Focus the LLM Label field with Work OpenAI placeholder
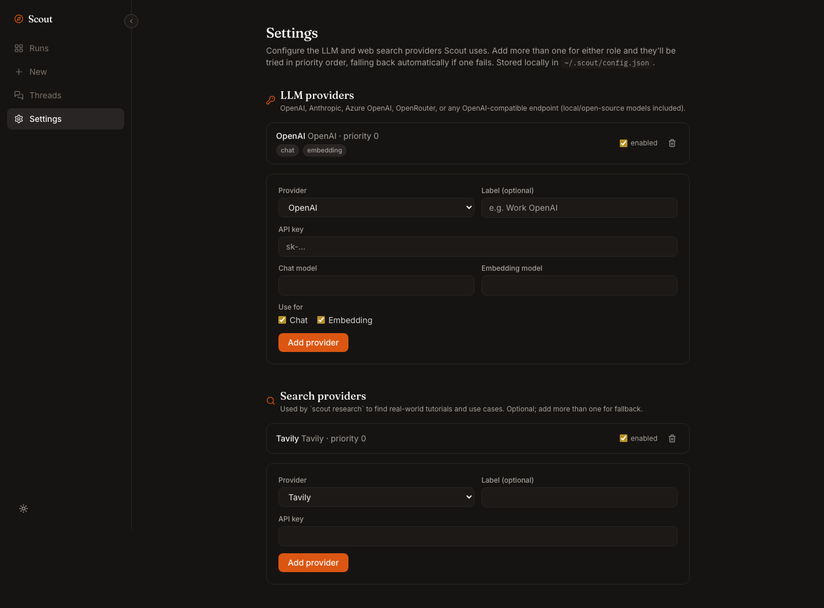The height and width of the screenshot is (608, 824). (x=579, y=208)
